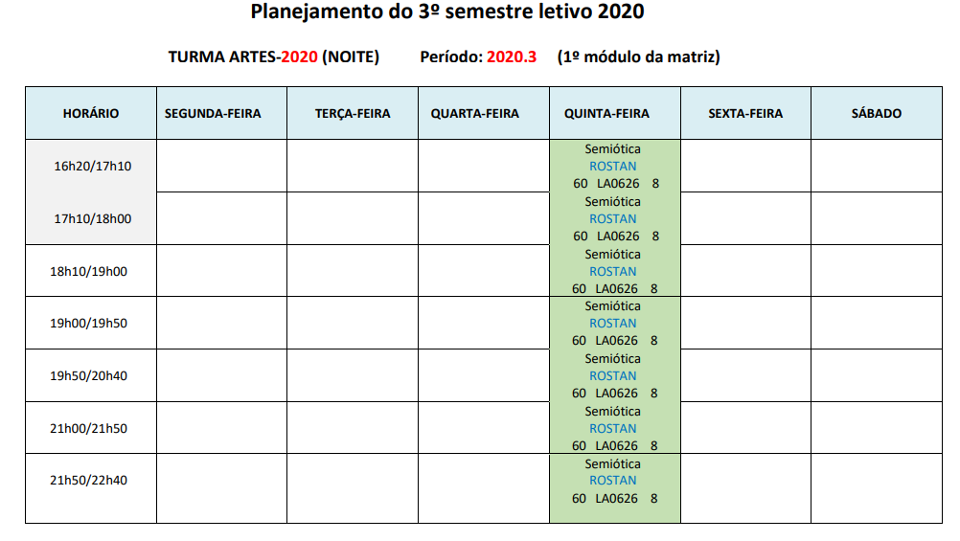Click the QUARTA-FEIRA column header
Screen dimensions: 960x541
coord(474,114)
